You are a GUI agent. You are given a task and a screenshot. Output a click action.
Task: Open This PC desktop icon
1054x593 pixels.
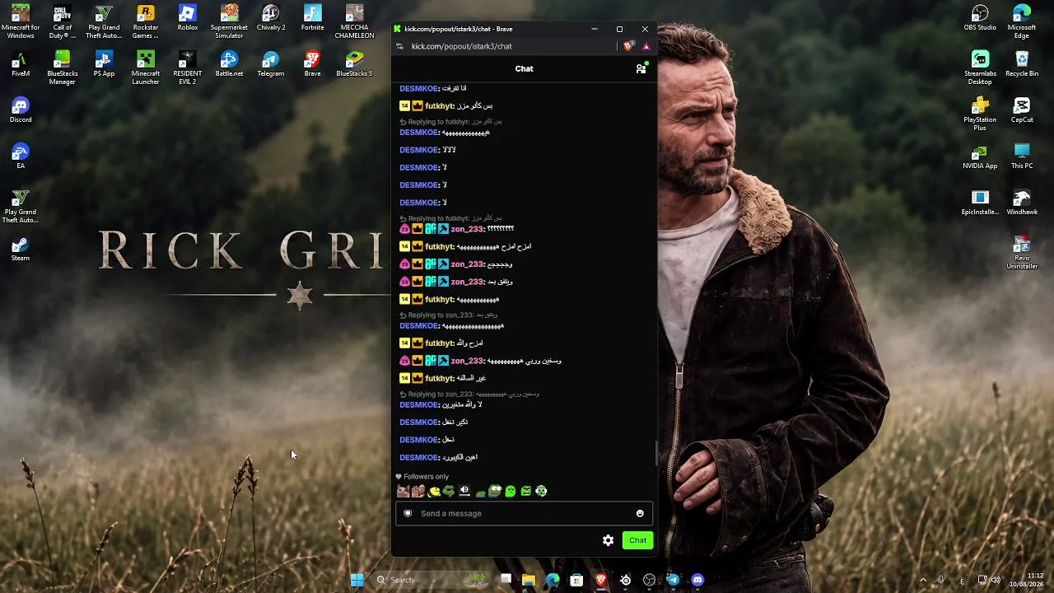pos(1022,156)
